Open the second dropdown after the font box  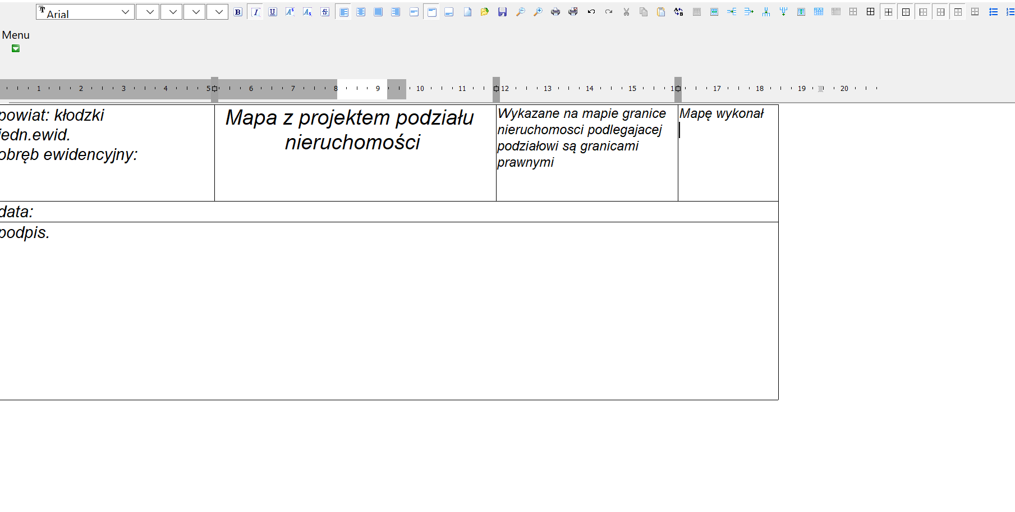pyautogui.click(x=171, y=12)
